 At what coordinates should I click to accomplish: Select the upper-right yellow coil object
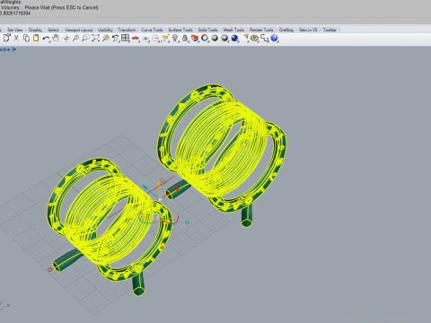(x=221, y=150)
